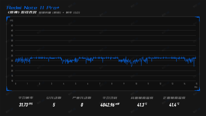Click the 'Redmi Note 11 Pro+' title

pos(33,8)
